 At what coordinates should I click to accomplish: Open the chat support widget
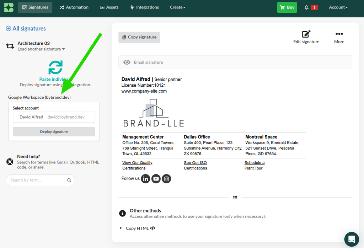(352, 239)
